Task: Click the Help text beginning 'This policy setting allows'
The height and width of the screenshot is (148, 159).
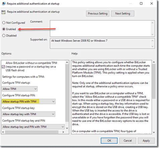Action: [x=111, y=69]
